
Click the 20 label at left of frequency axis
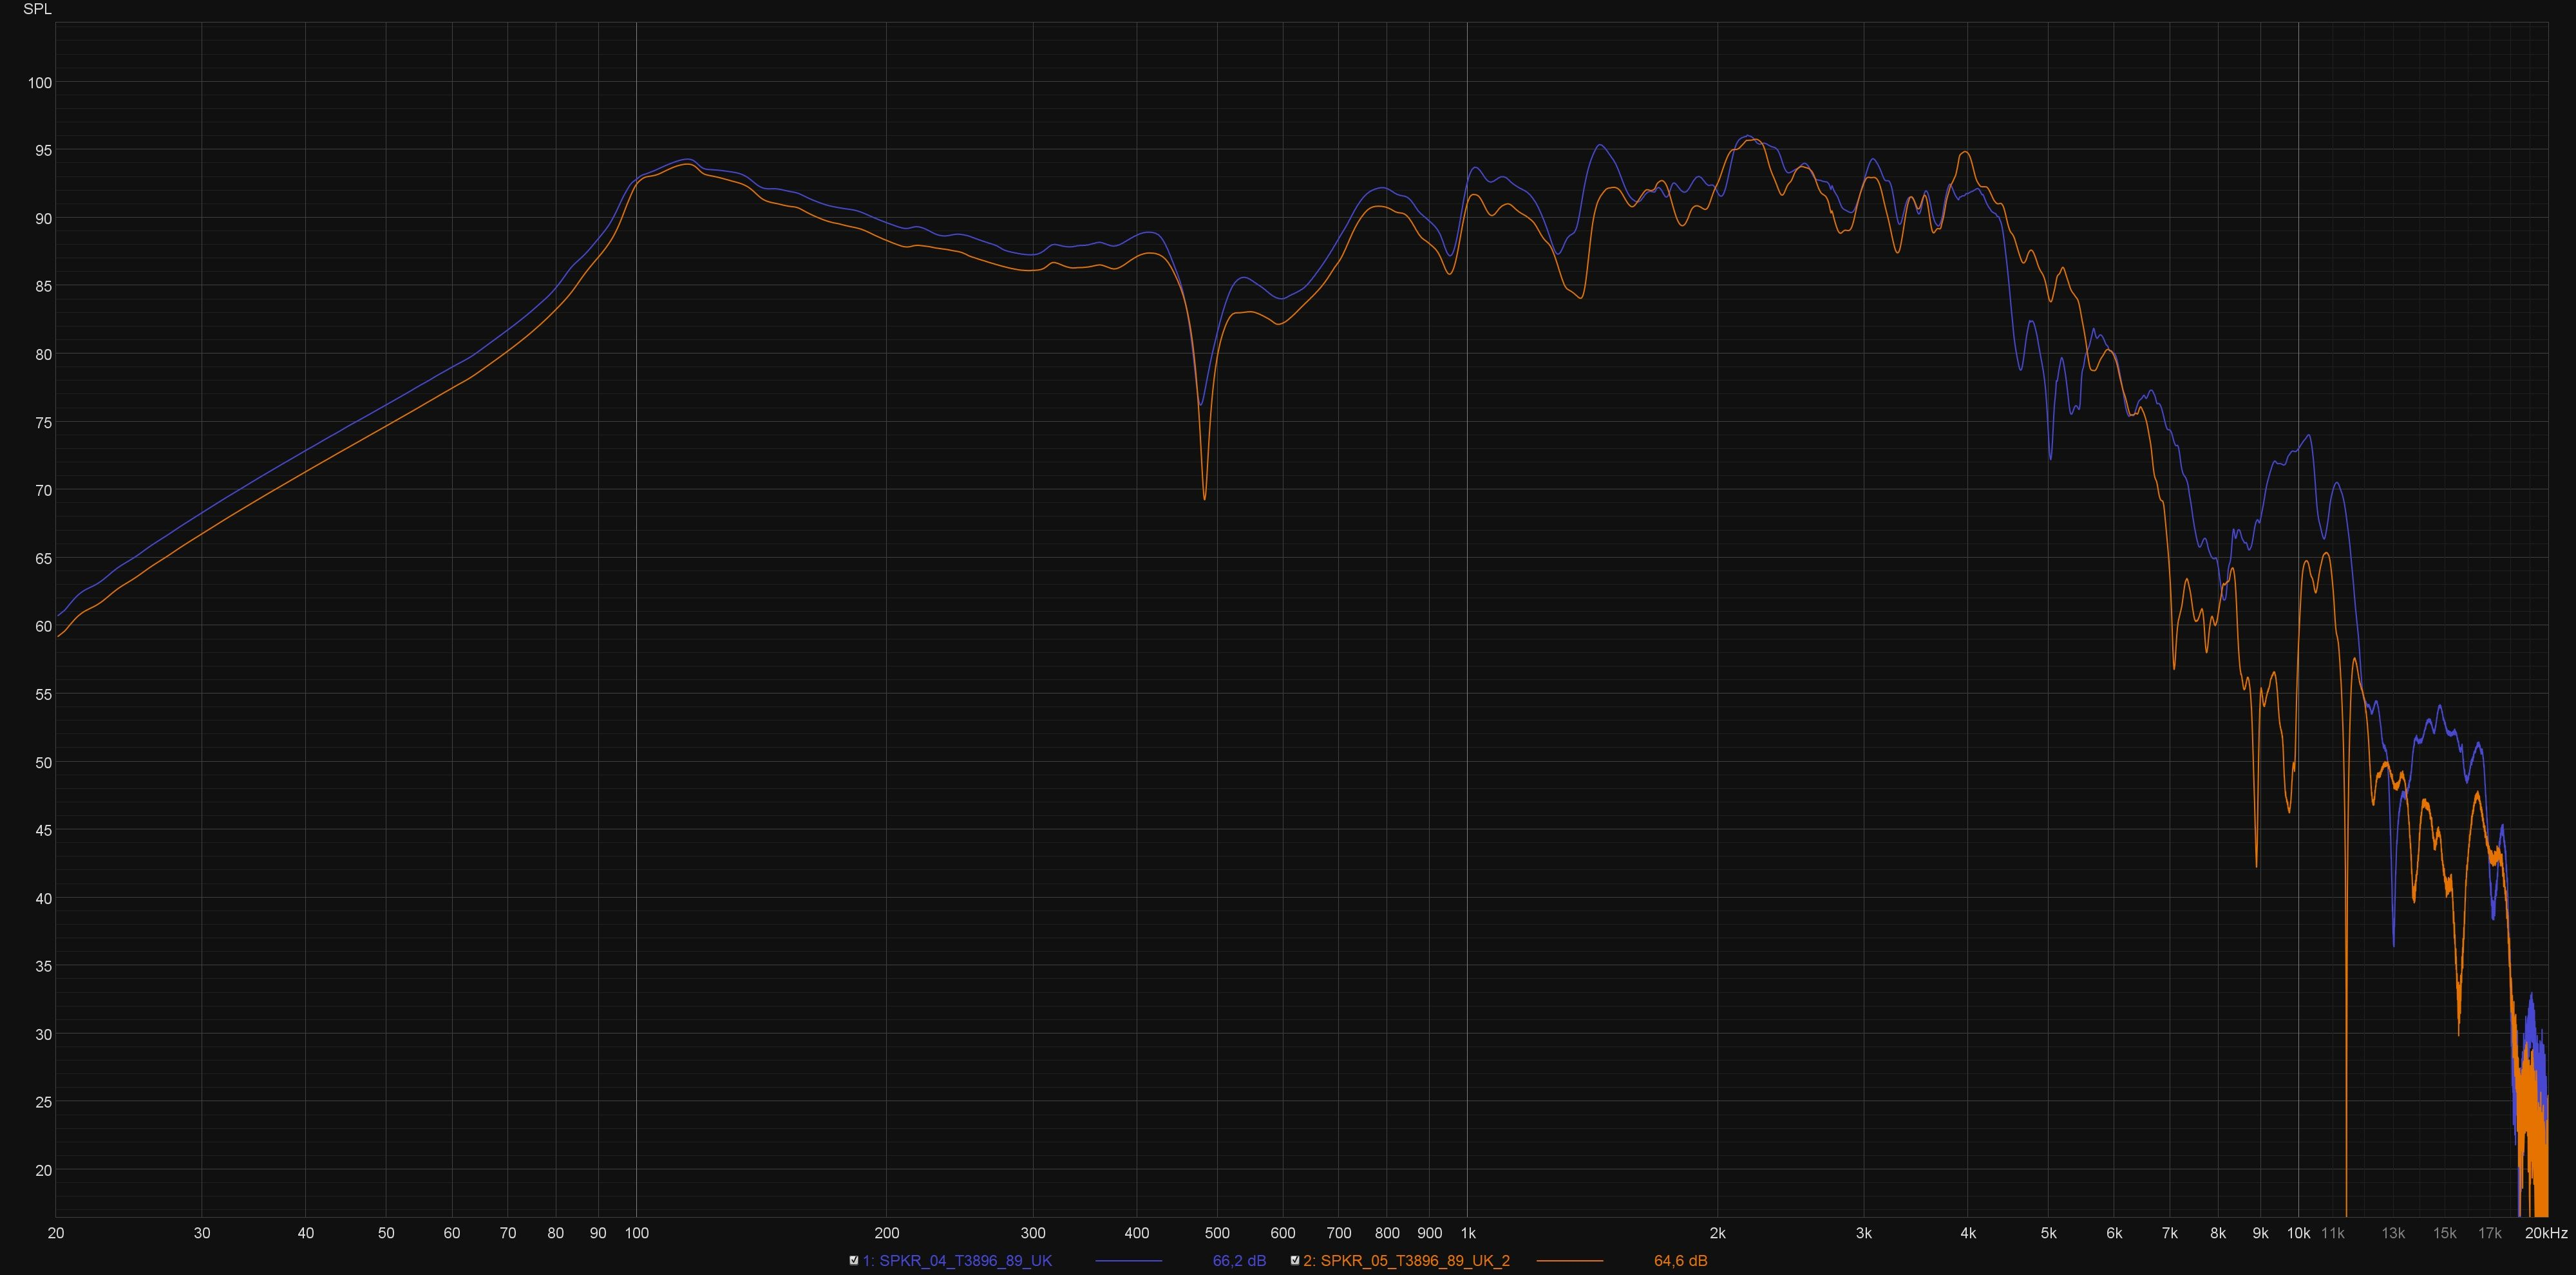[56, 1233]
